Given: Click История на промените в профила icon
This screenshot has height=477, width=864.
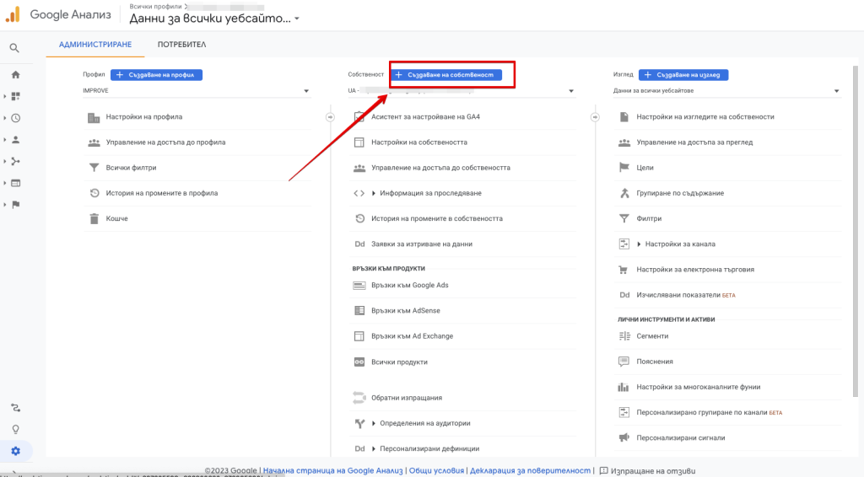Looking at the screenshot, I should click(94, 193).
